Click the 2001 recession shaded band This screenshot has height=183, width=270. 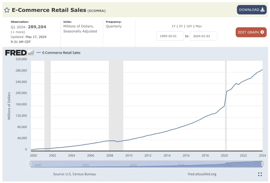pos(48,106)
